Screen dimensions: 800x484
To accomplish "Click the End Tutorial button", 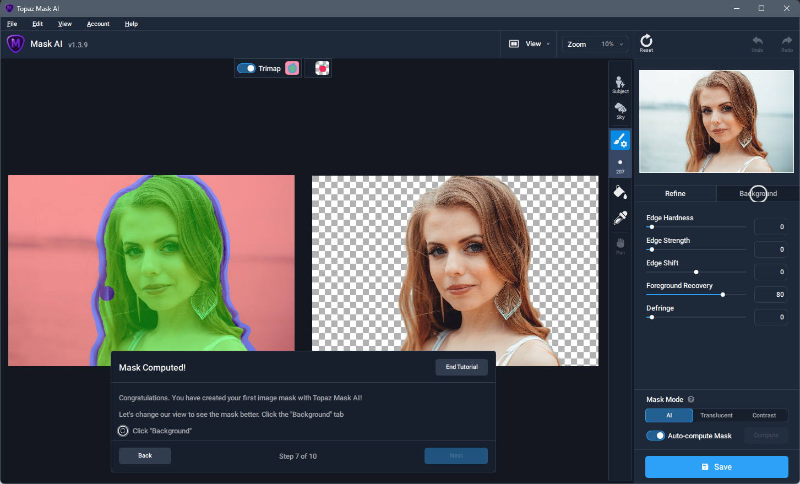I will [x=461, y=367].
